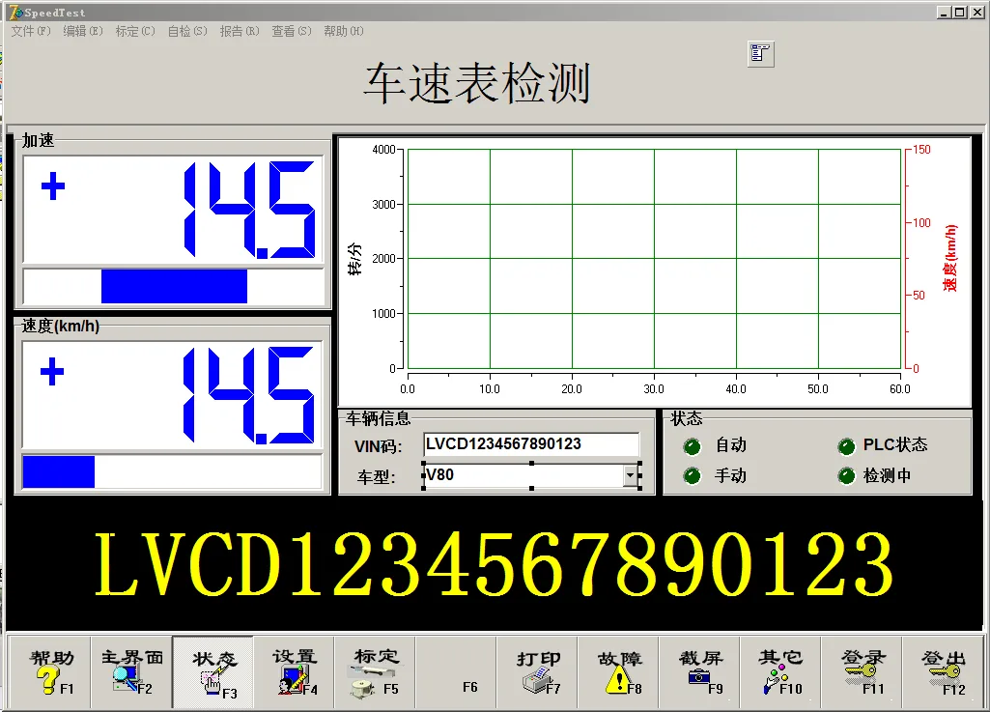Click the speed and RPM chart grid
This screenshot has width=990, height=712.
654,259
